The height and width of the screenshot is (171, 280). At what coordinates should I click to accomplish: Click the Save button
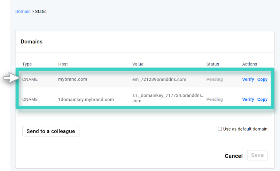[257, 155]
